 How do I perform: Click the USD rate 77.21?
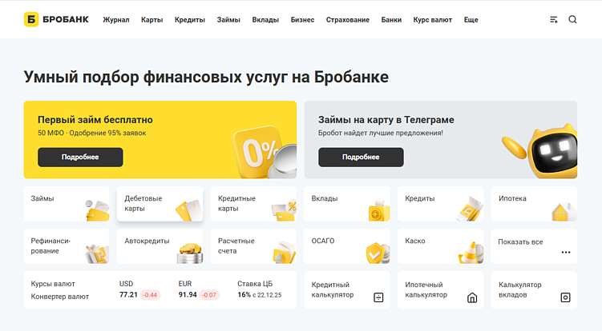[128, 294]
